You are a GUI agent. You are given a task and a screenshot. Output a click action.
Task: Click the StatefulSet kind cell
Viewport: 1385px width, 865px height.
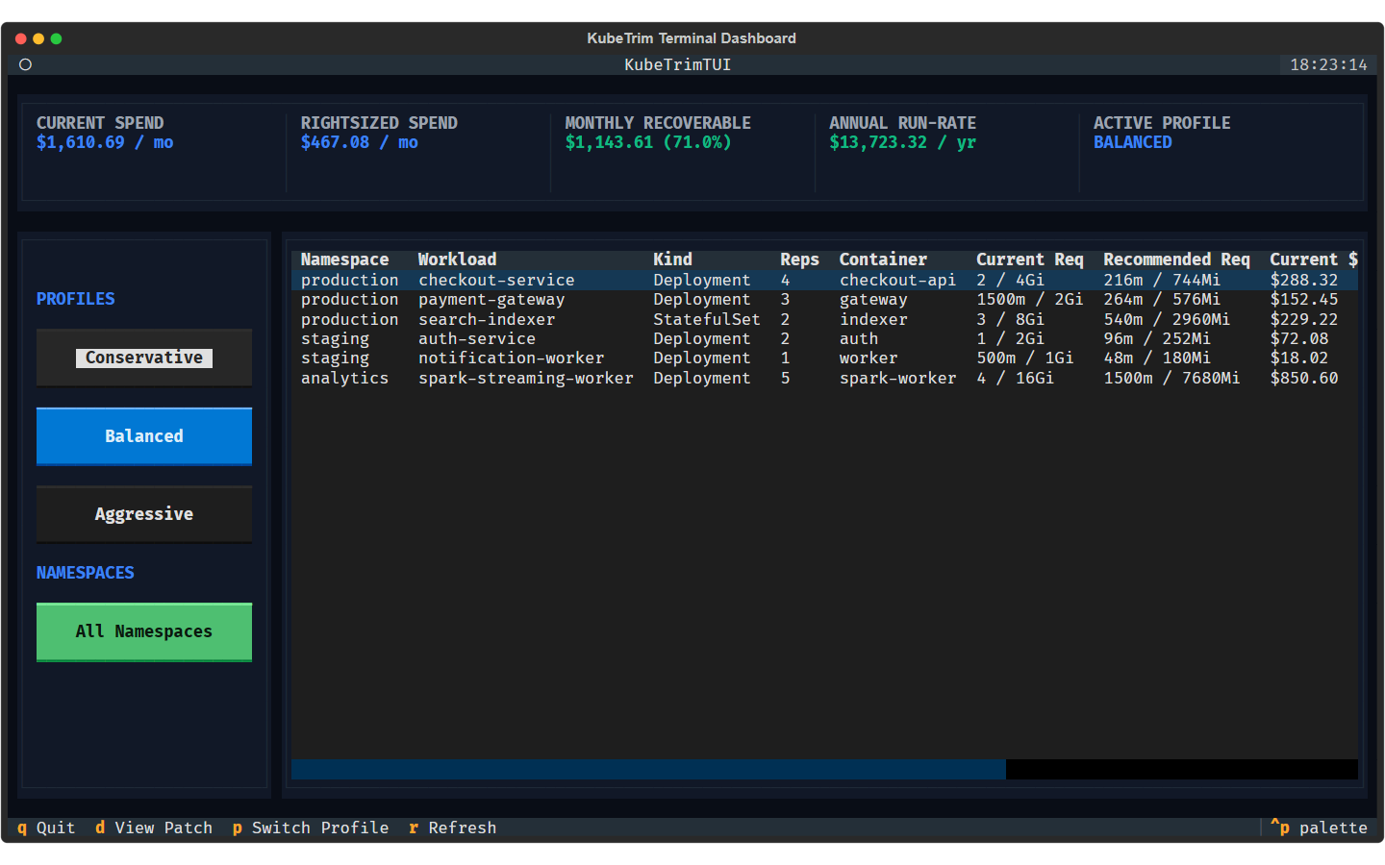point(707,319)
